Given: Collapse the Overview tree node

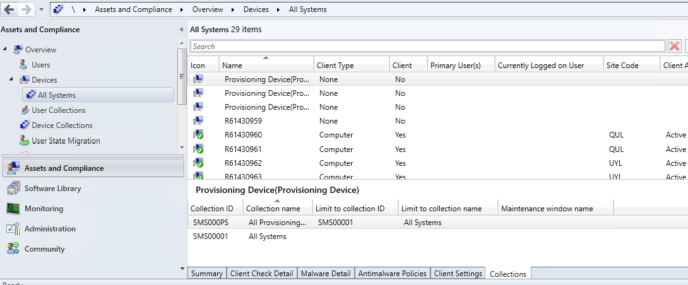Looking at the screenshot, I should pyautogui.click(x=5, y=49).
